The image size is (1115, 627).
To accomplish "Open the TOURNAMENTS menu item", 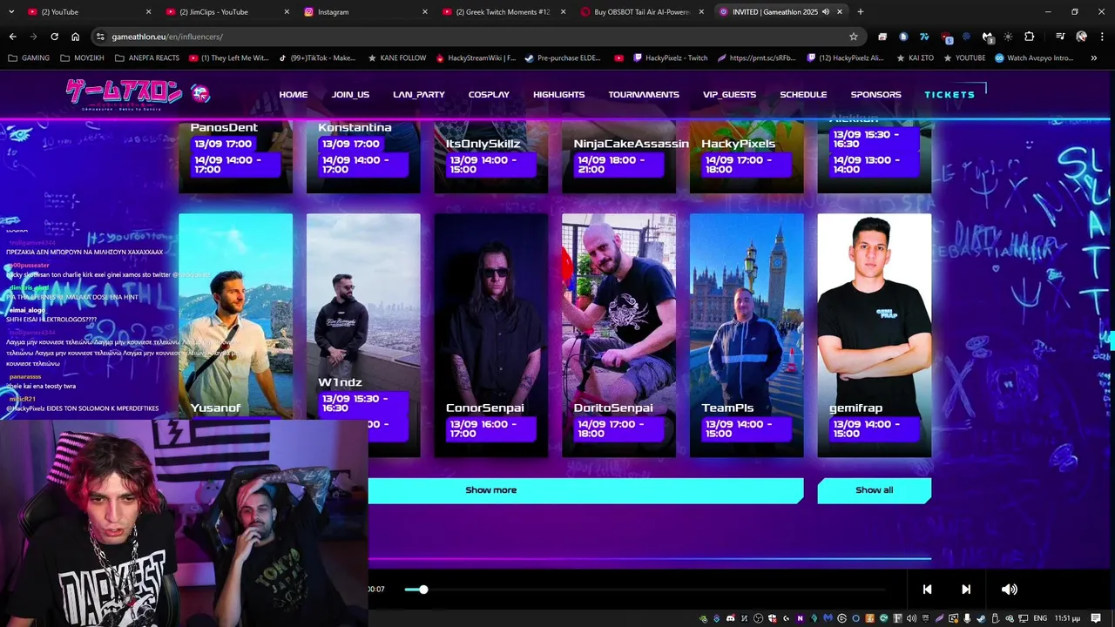I will [644, 94].
